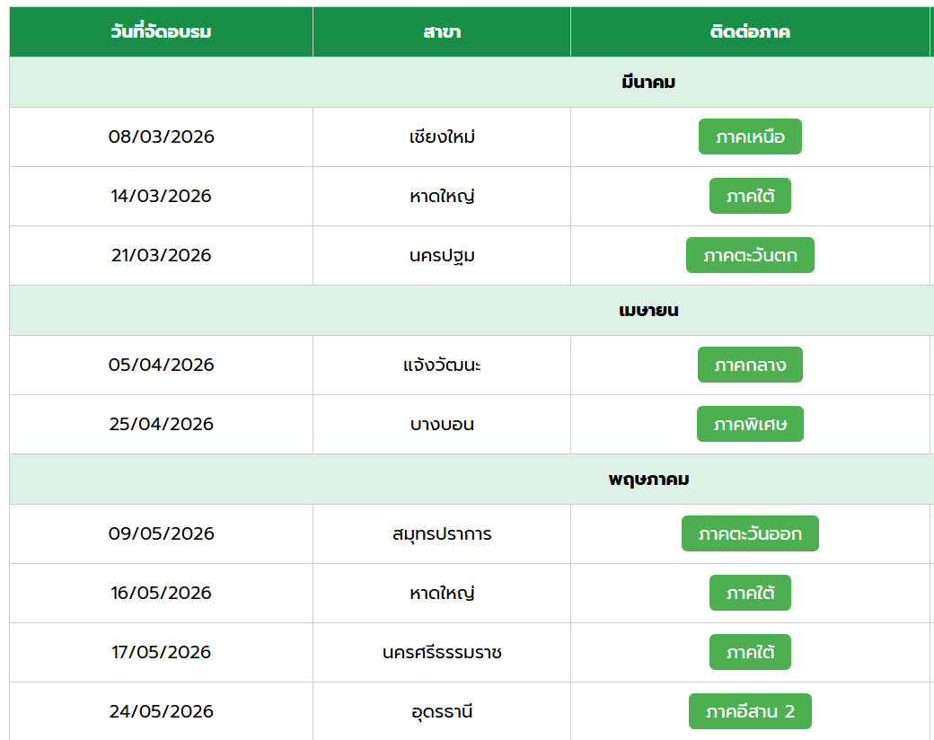Click the สาขา column header
This screenshot has height=740, width=934.
[442, 32]
